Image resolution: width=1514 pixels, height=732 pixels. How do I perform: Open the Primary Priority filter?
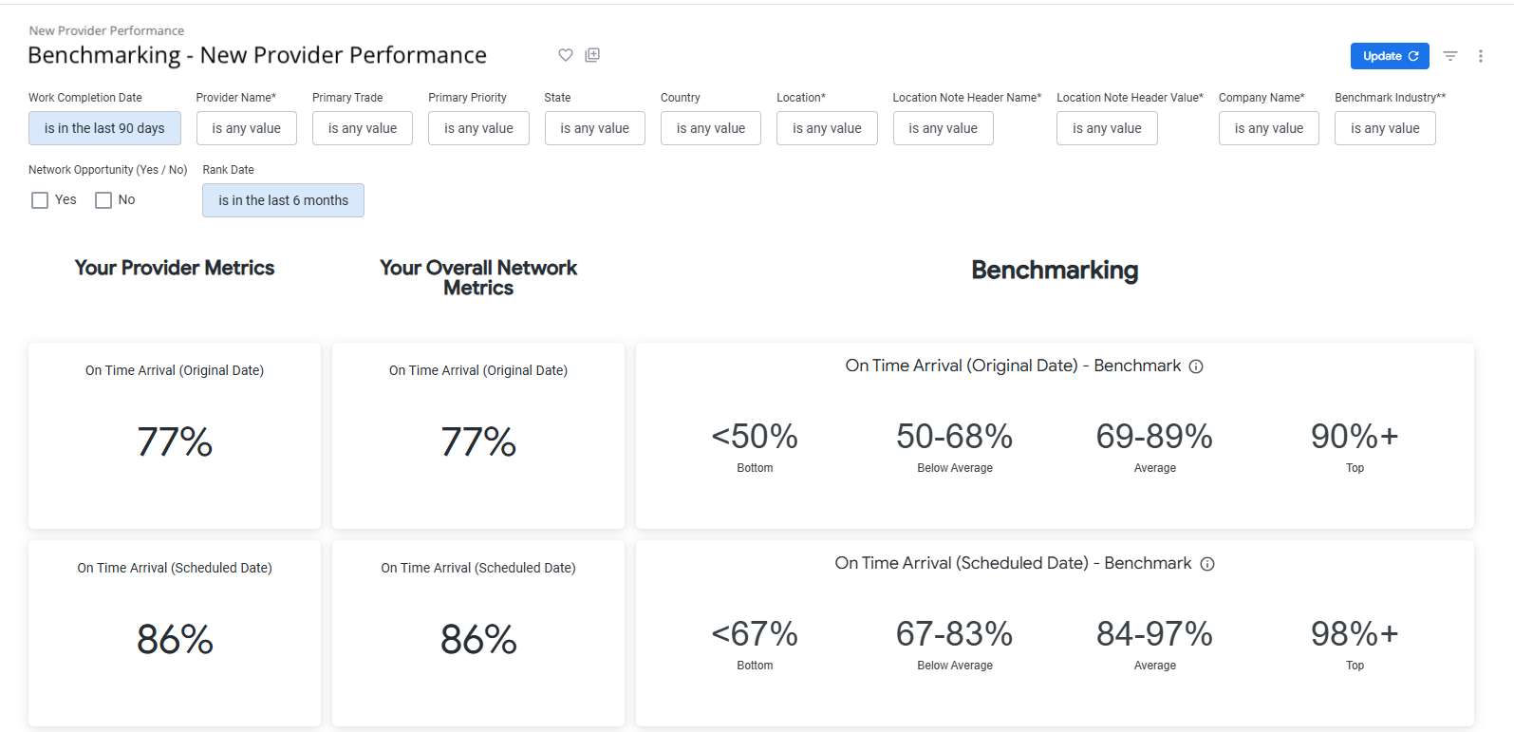[478, 128]
